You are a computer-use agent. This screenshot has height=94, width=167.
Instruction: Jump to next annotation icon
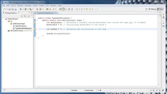click(77, 9)
